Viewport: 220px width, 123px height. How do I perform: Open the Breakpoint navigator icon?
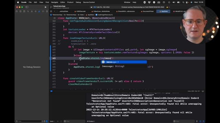(x=43, y=11)
